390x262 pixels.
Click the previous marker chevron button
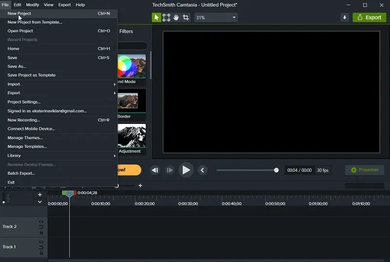tap(202, 170)
